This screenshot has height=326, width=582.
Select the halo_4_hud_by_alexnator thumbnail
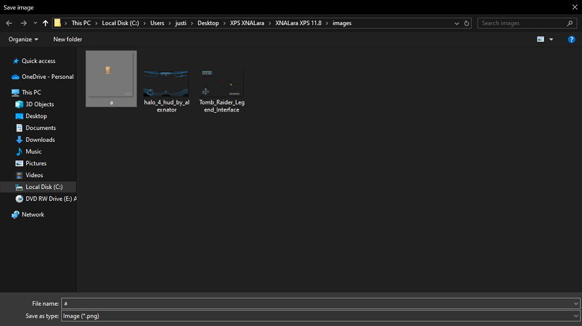166,91
